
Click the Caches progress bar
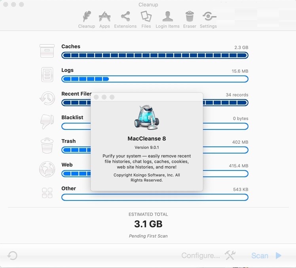click(x=155, y=55)
